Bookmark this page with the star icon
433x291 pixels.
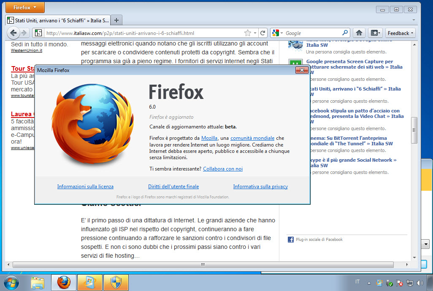point(248,33)
